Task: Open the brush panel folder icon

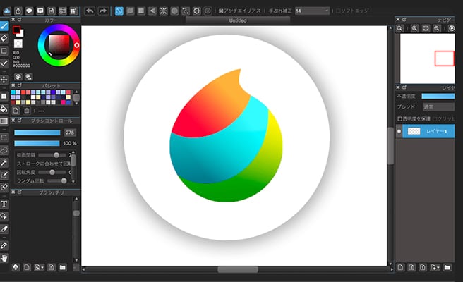Action: 62,267
